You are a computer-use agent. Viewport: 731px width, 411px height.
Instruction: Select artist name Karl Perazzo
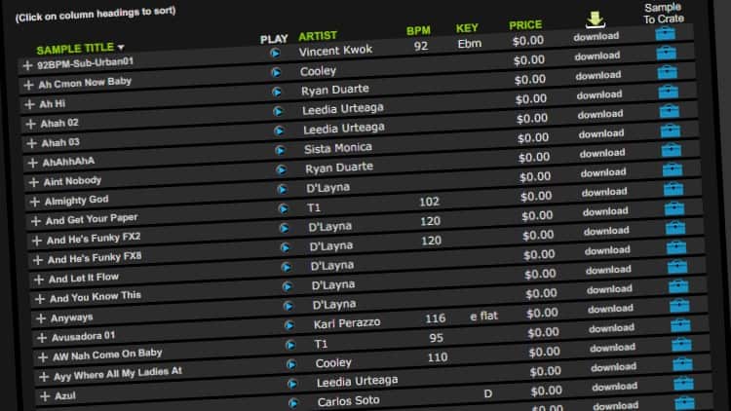[347, 323]
